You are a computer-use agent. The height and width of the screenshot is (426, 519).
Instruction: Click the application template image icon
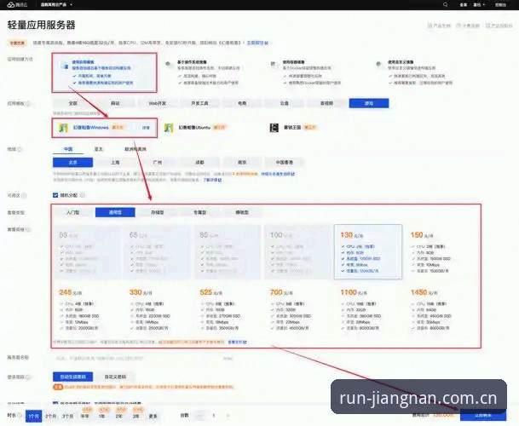pyautogui.click(x=66, y=66)
